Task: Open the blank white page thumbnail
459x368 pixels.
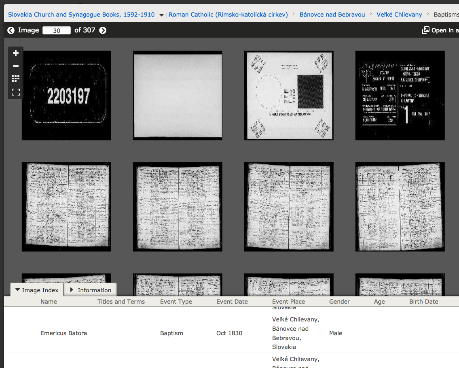Action: tap(178, 96)
